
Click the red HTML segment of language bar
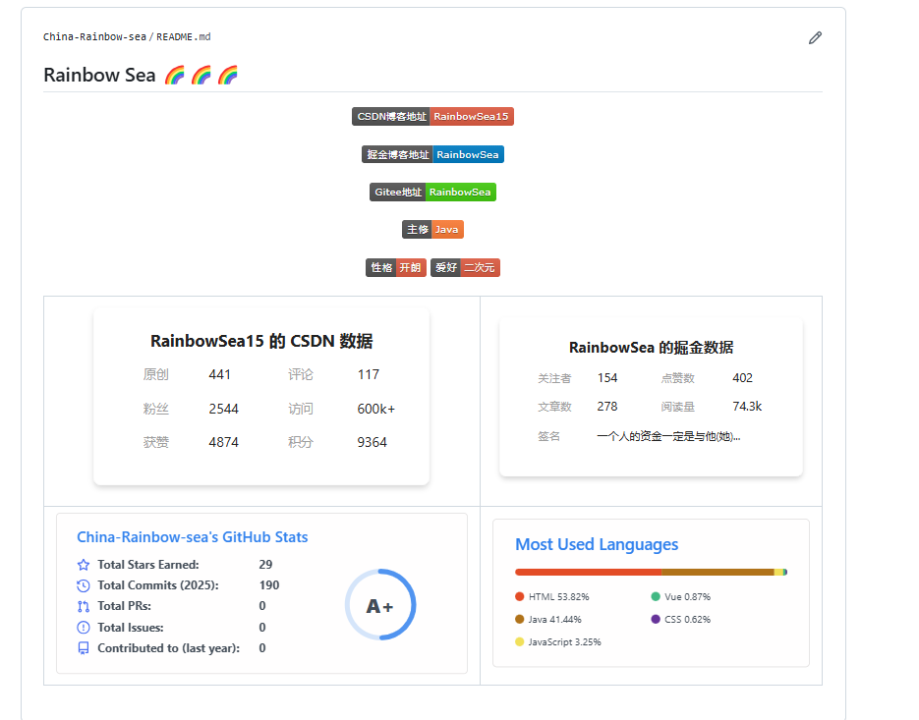[588, 572]
